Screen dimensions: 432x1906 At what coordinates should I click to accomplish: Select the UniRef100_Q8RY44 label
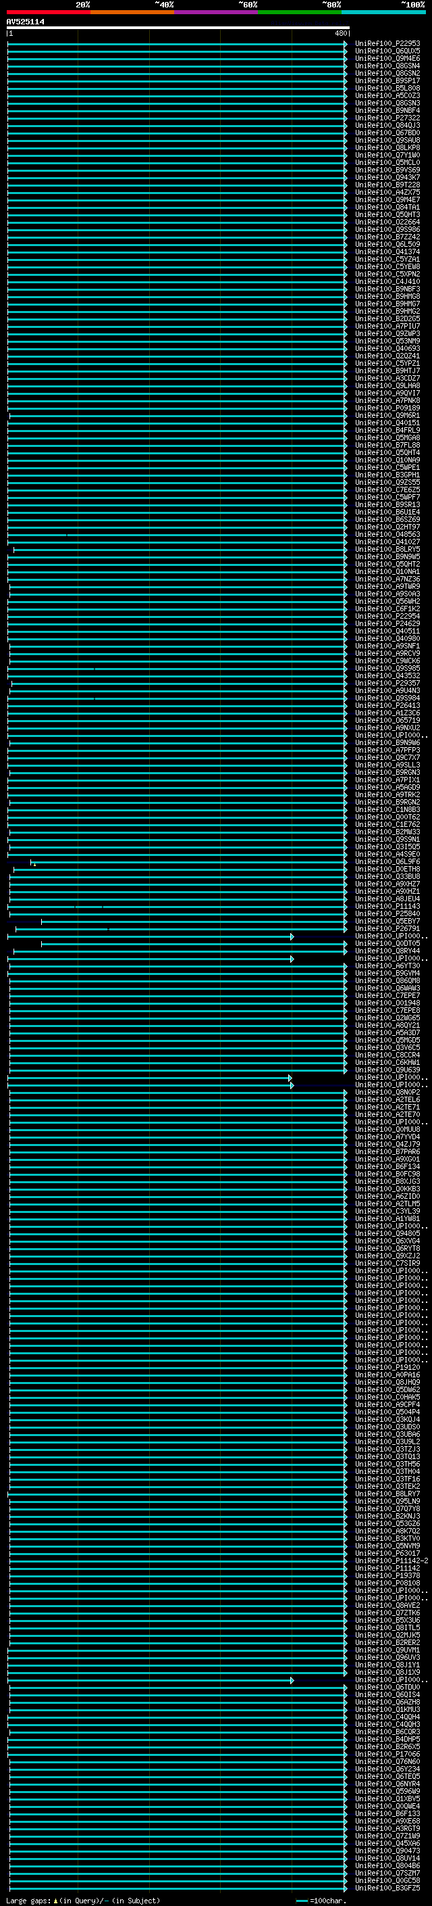(x=387, y=951)
